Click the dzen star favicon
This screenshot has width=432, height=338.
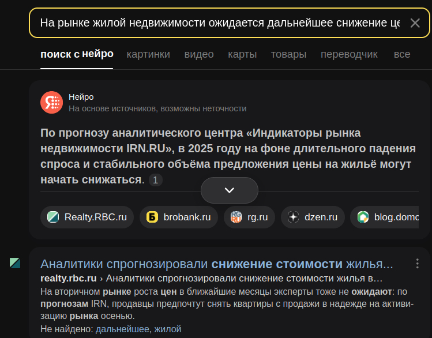(293, 217)
